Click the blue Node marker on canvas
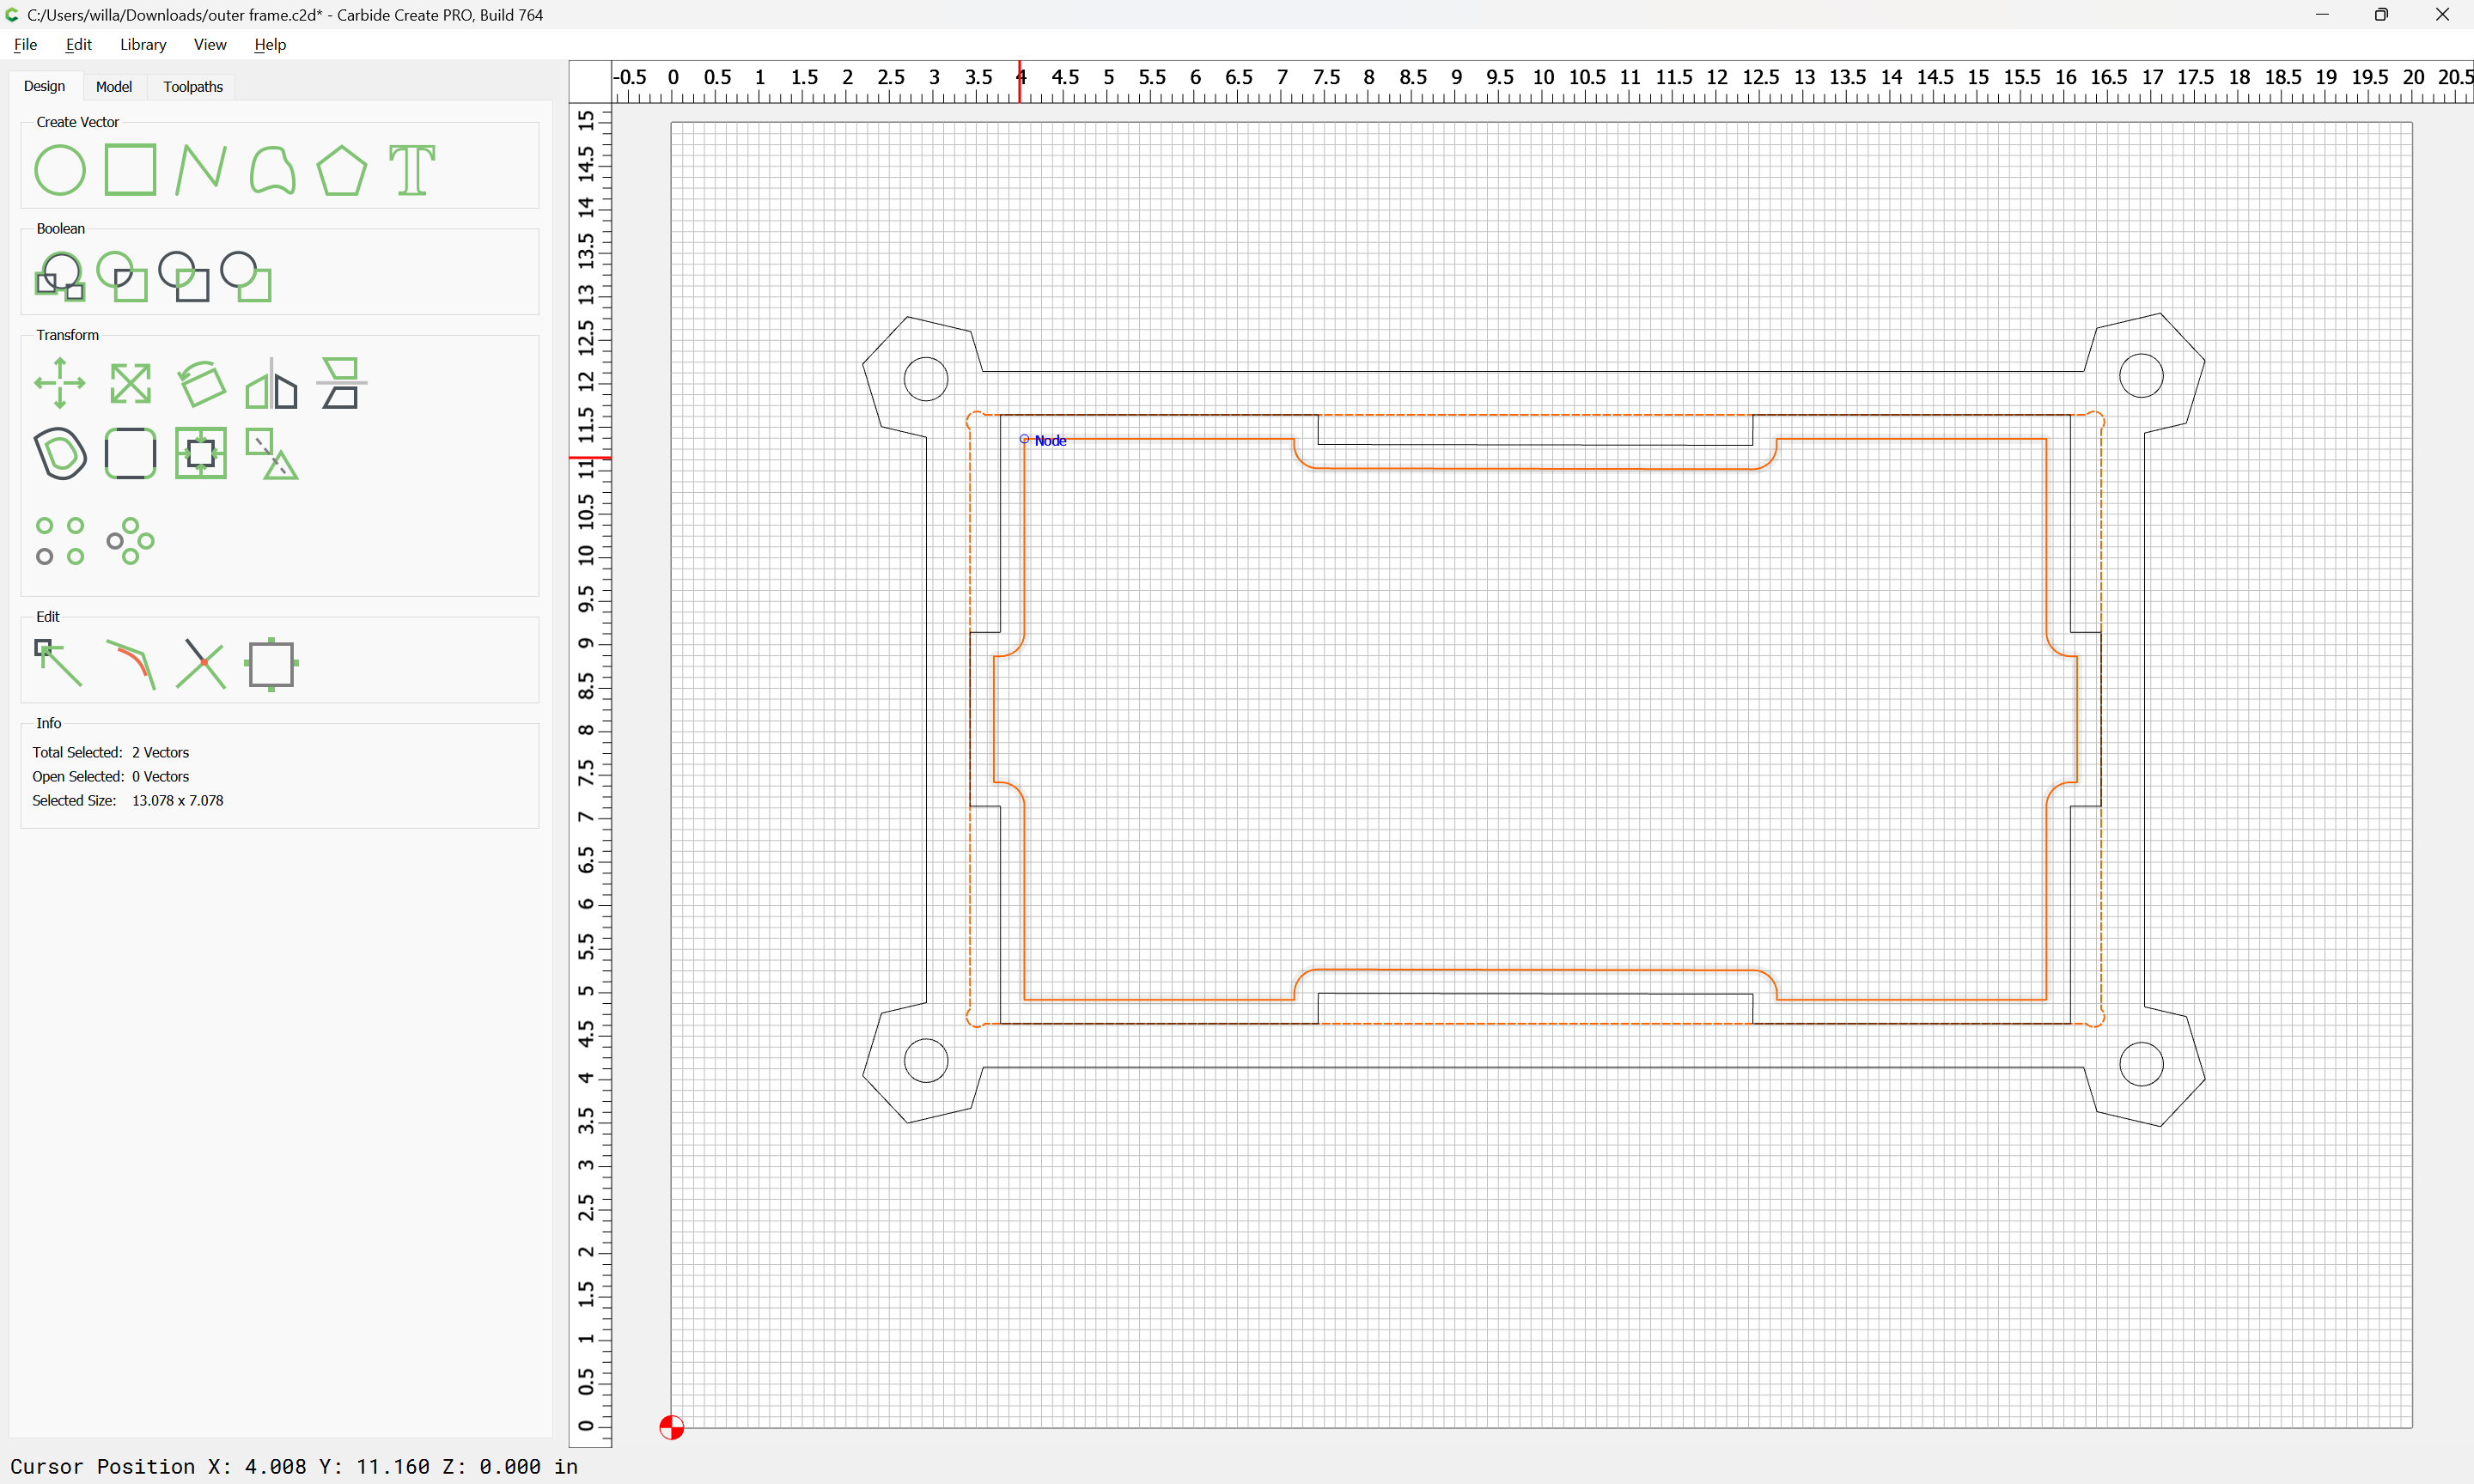The width and height of the screenshot is (2474, 1484). [1024, 439]
